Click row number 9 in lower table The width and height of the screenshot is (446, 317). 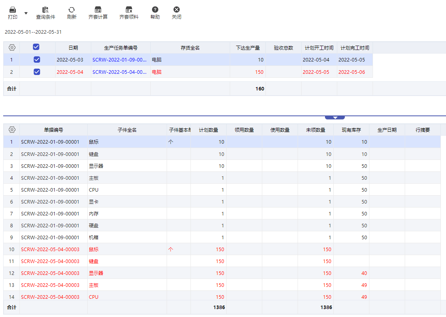pyautogui.click(x=12, y=237)
